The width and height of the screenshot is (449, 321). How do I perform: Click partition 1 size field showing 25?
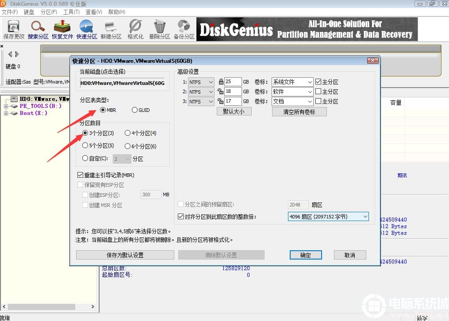(233, 82)
